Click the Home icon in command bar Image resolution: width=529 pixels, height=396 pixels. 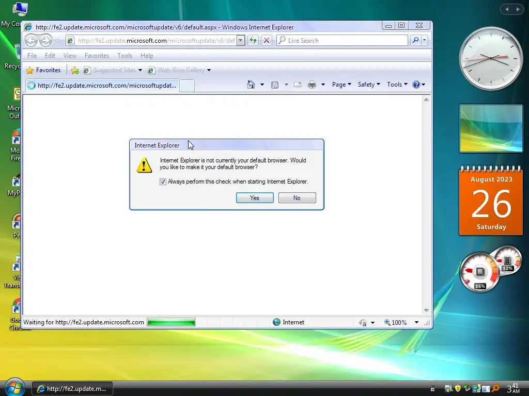coord(251,85)
